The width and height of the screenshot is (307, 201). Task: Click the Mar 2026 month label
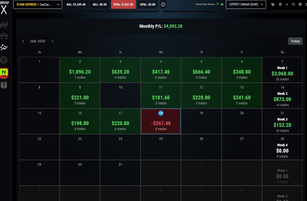pos(38,41)
